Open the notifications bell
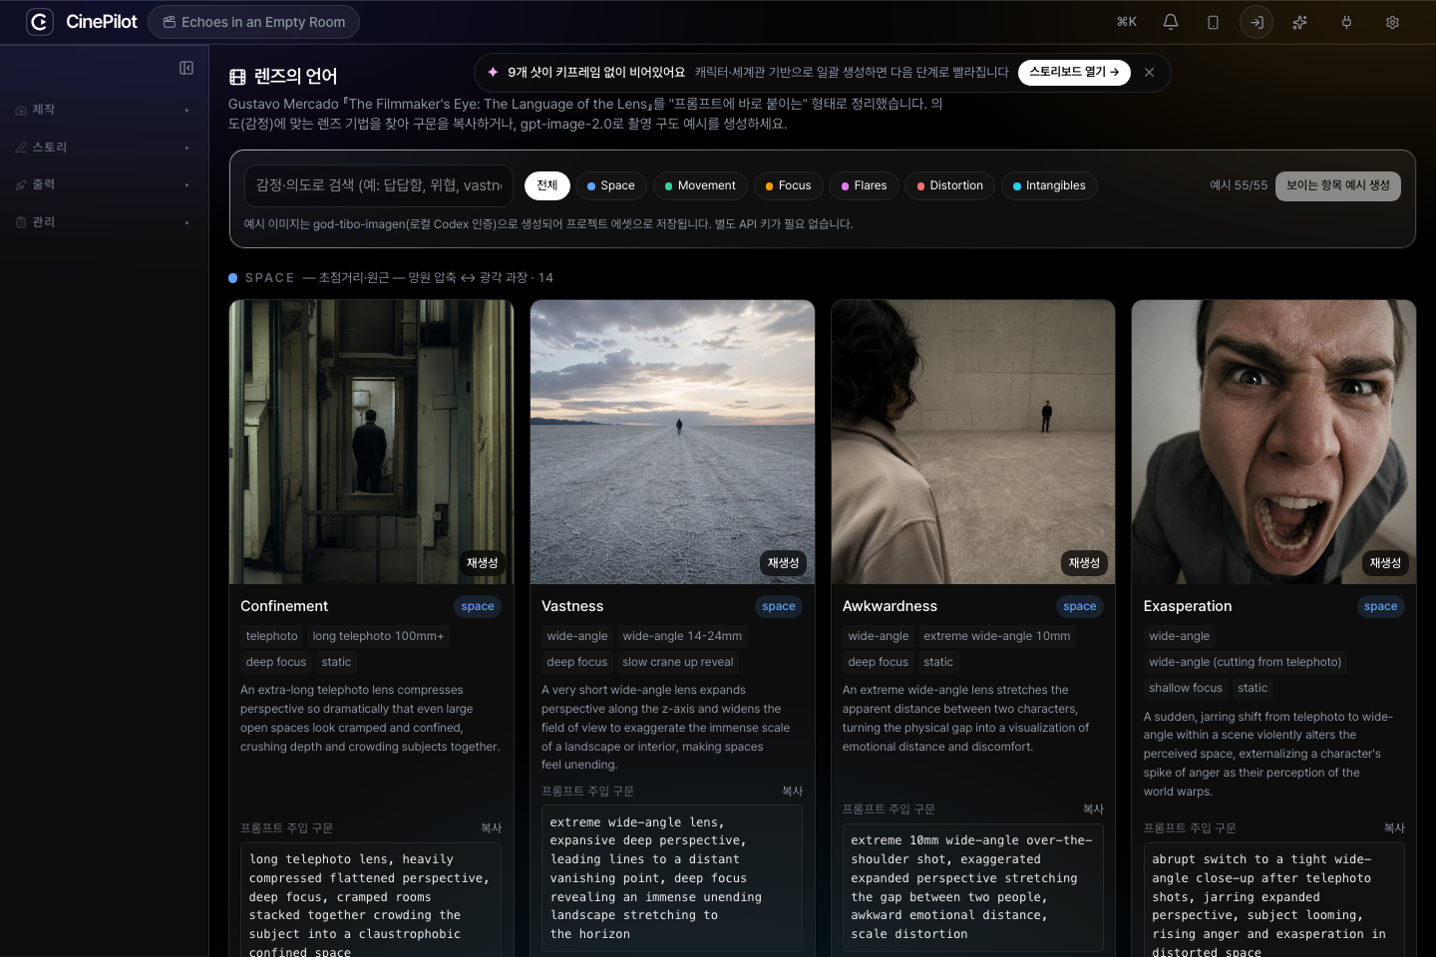The image size is (1436, 957). [1171, 22]
